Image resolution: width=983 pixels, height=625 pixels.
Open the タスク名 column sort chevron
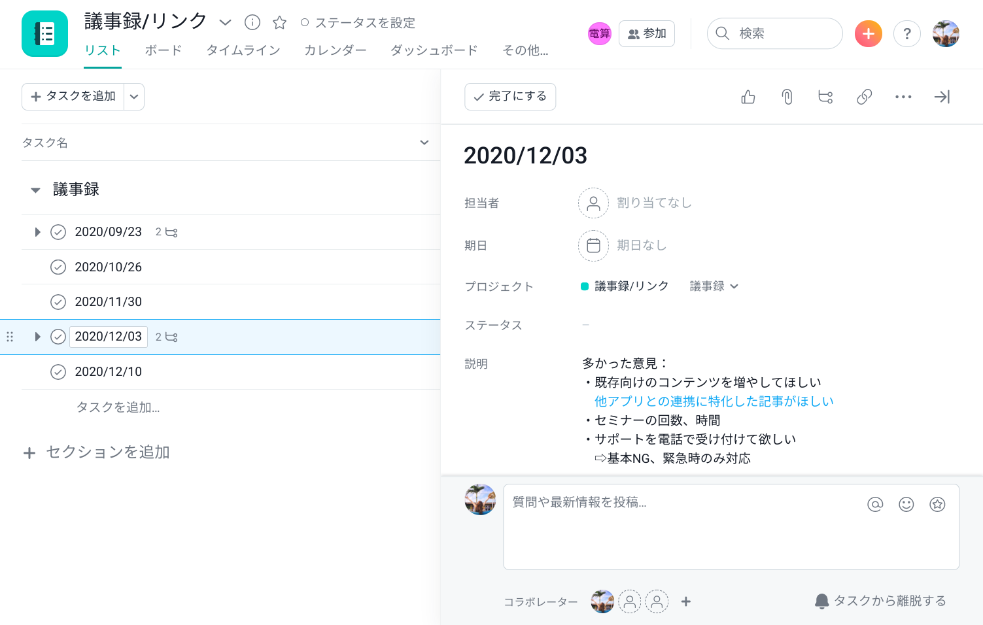pyautogui.click(x=424, y=142)
